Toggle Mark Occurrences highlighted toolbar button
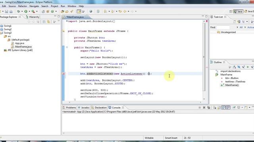Image resolution: width=254 pixels, height=142 pixels. [79, 11]
